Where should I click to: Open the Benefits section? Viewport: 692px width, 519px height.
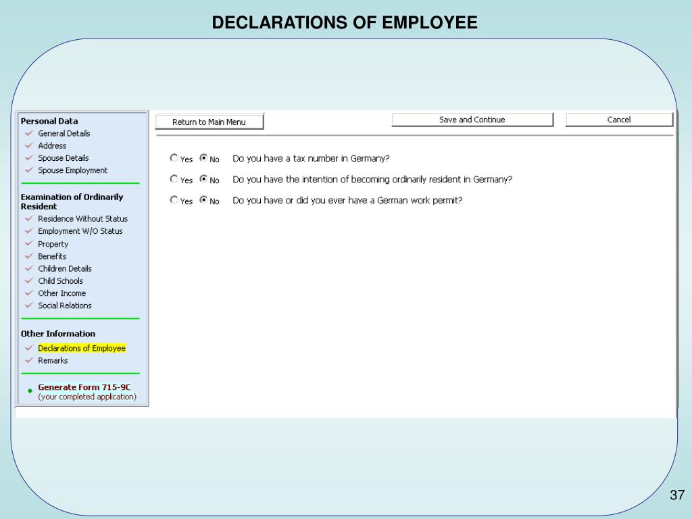pyautogui.click(x=52, y=256)
